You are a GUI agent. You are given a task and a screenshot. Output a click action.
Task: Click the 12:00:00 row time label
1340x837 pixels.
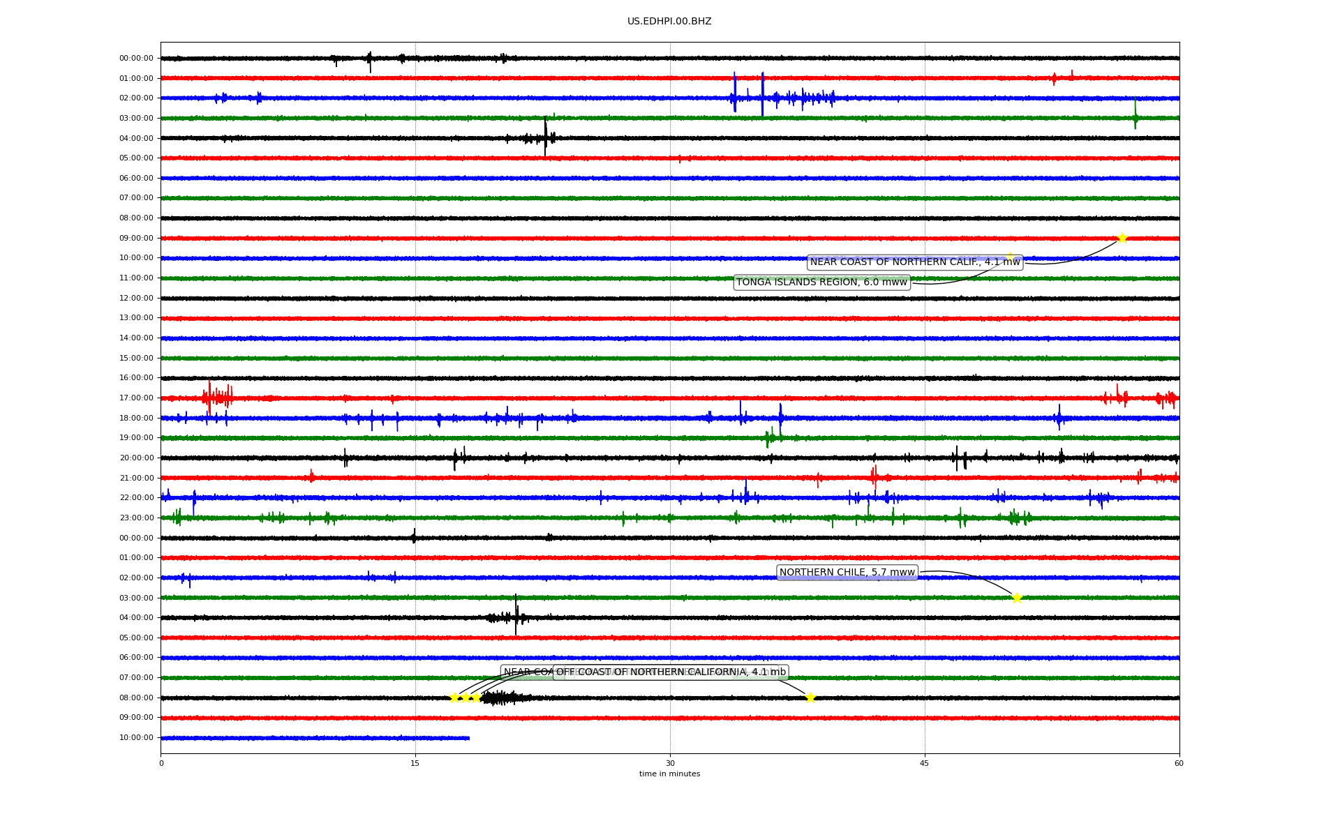pos(136,299)
